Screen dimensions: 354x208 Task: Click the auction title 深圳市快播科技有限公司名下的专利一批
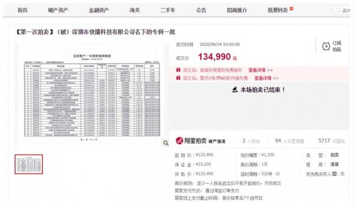123,32
